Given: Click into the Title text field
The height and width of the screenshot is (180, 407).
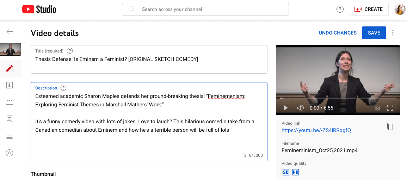Looking at the screenshot, I should coord(149,60).
